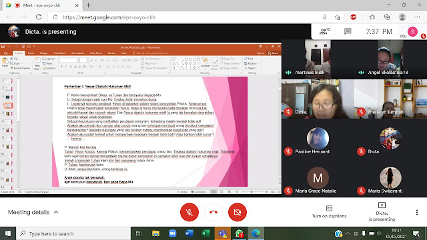Refresh the Meet page
The width and height of the screenshot is (427, 240).
pos(39,17)
